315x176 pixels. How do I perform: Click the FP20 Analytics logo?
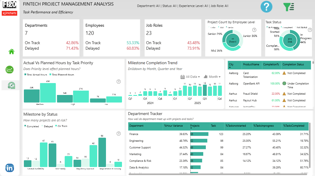click(x=9, y=5)
